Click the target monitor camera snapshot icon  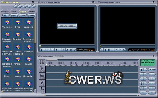coord(124,50)
